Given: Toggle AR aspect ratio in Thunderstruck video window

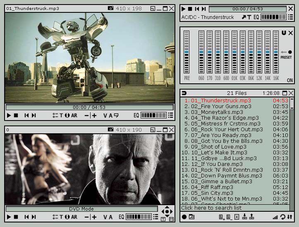Looking at the screenshot, I should (74, 115).
